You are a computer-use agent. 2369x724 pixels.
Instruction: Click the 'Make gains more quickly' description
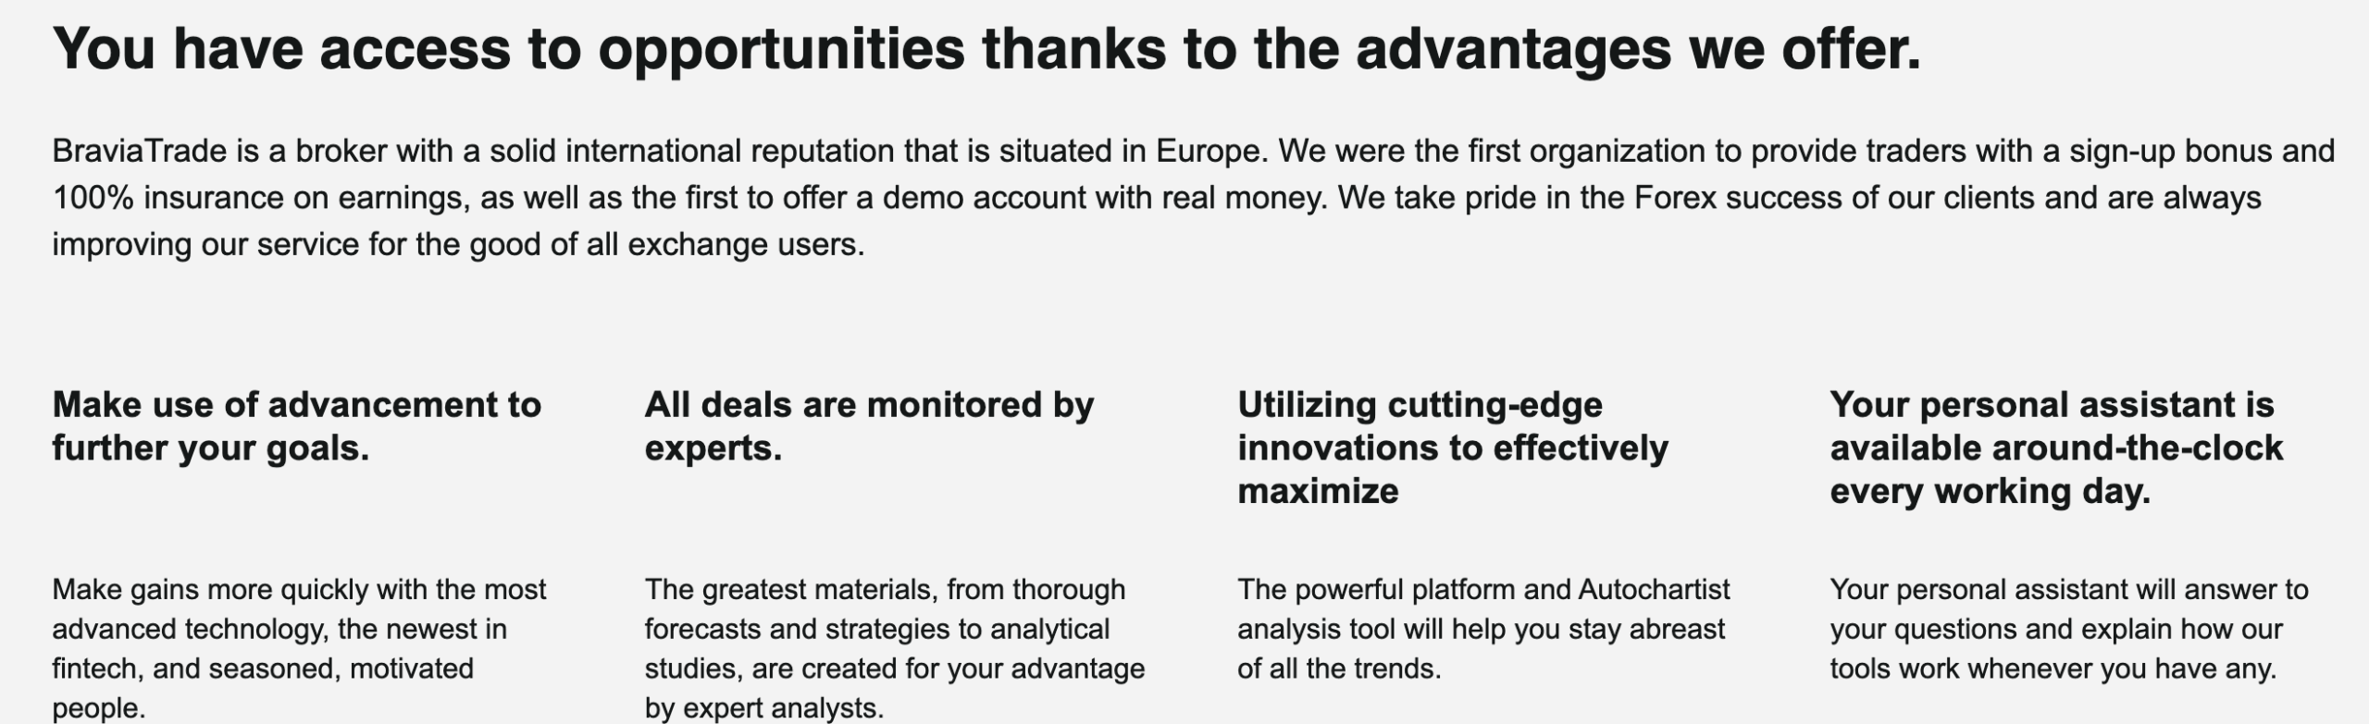(299, 648)
